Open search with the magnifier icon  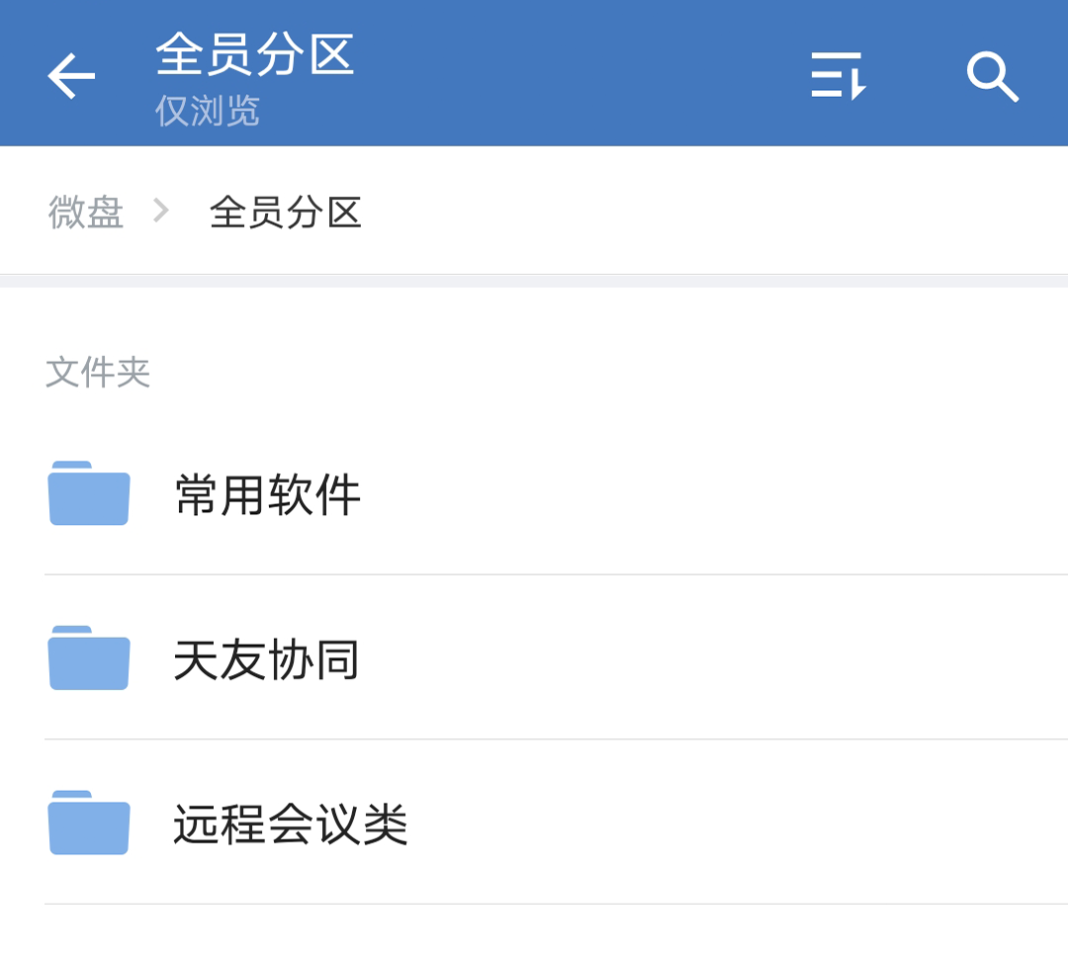pos(992,76)
